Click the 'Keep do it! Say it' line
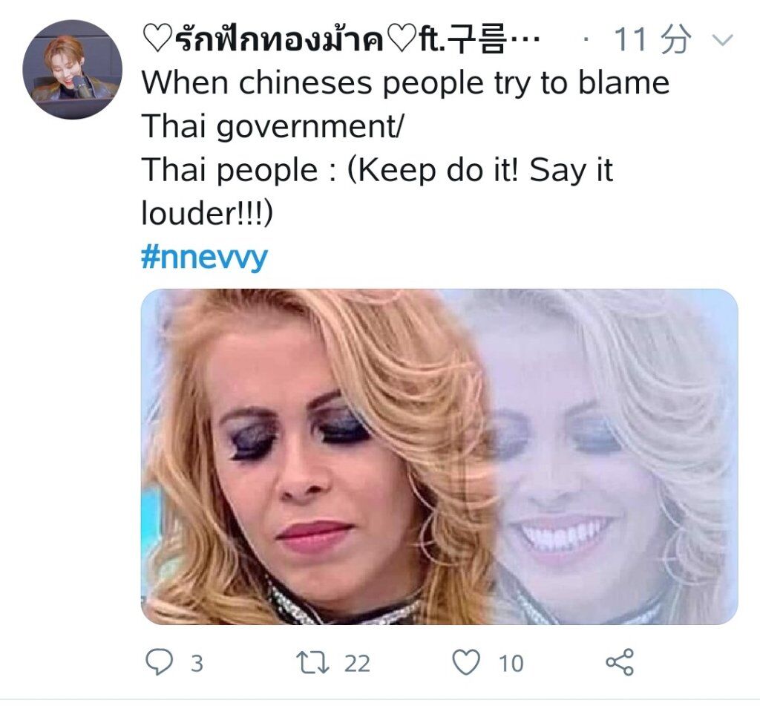The image size is (760, 706). (378, 171)
